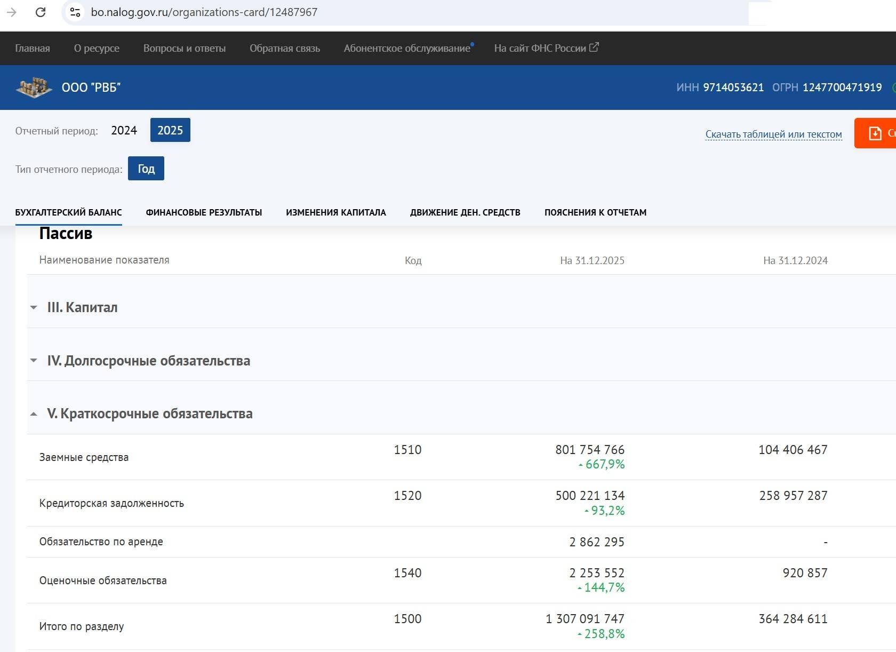Click the browser forward arrow
Image resolution: width=896 pixels, height=652 pixels.
12,12
